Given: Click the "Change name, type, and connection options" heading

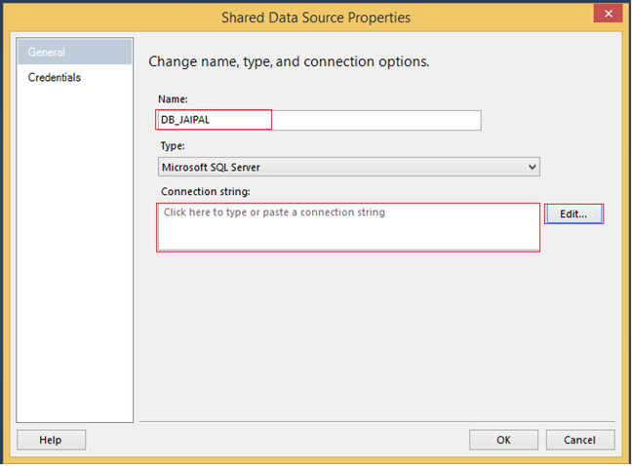Looking at the screenshot, I should [289, 61].
